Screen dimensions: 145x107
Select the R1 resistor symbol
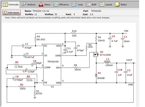click(x=21, y=87)
